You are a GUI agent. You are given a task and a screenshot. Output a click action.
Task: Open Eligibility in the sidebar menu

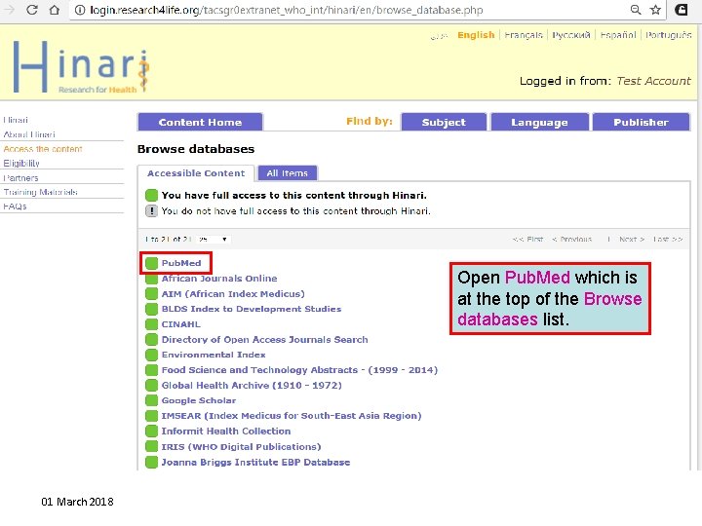[x=21, y=164]
